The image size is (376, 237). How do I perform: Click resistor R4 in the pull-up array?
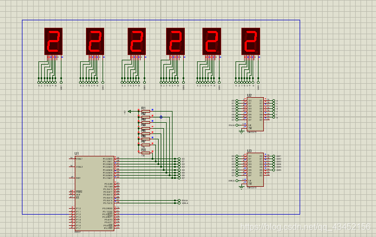146,128
